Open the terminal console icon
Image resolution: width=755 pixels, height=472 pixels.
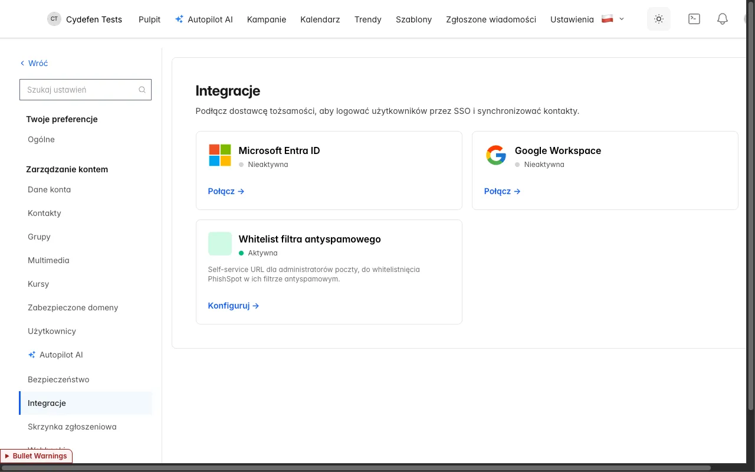tap(694, 19)
